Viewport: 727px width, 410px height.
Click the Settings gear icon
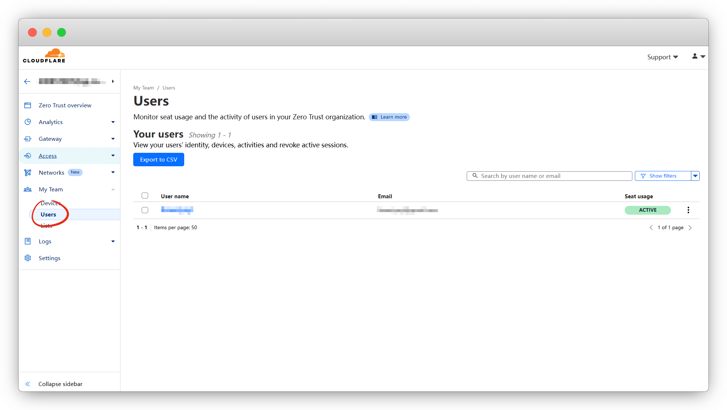point(28,258)
